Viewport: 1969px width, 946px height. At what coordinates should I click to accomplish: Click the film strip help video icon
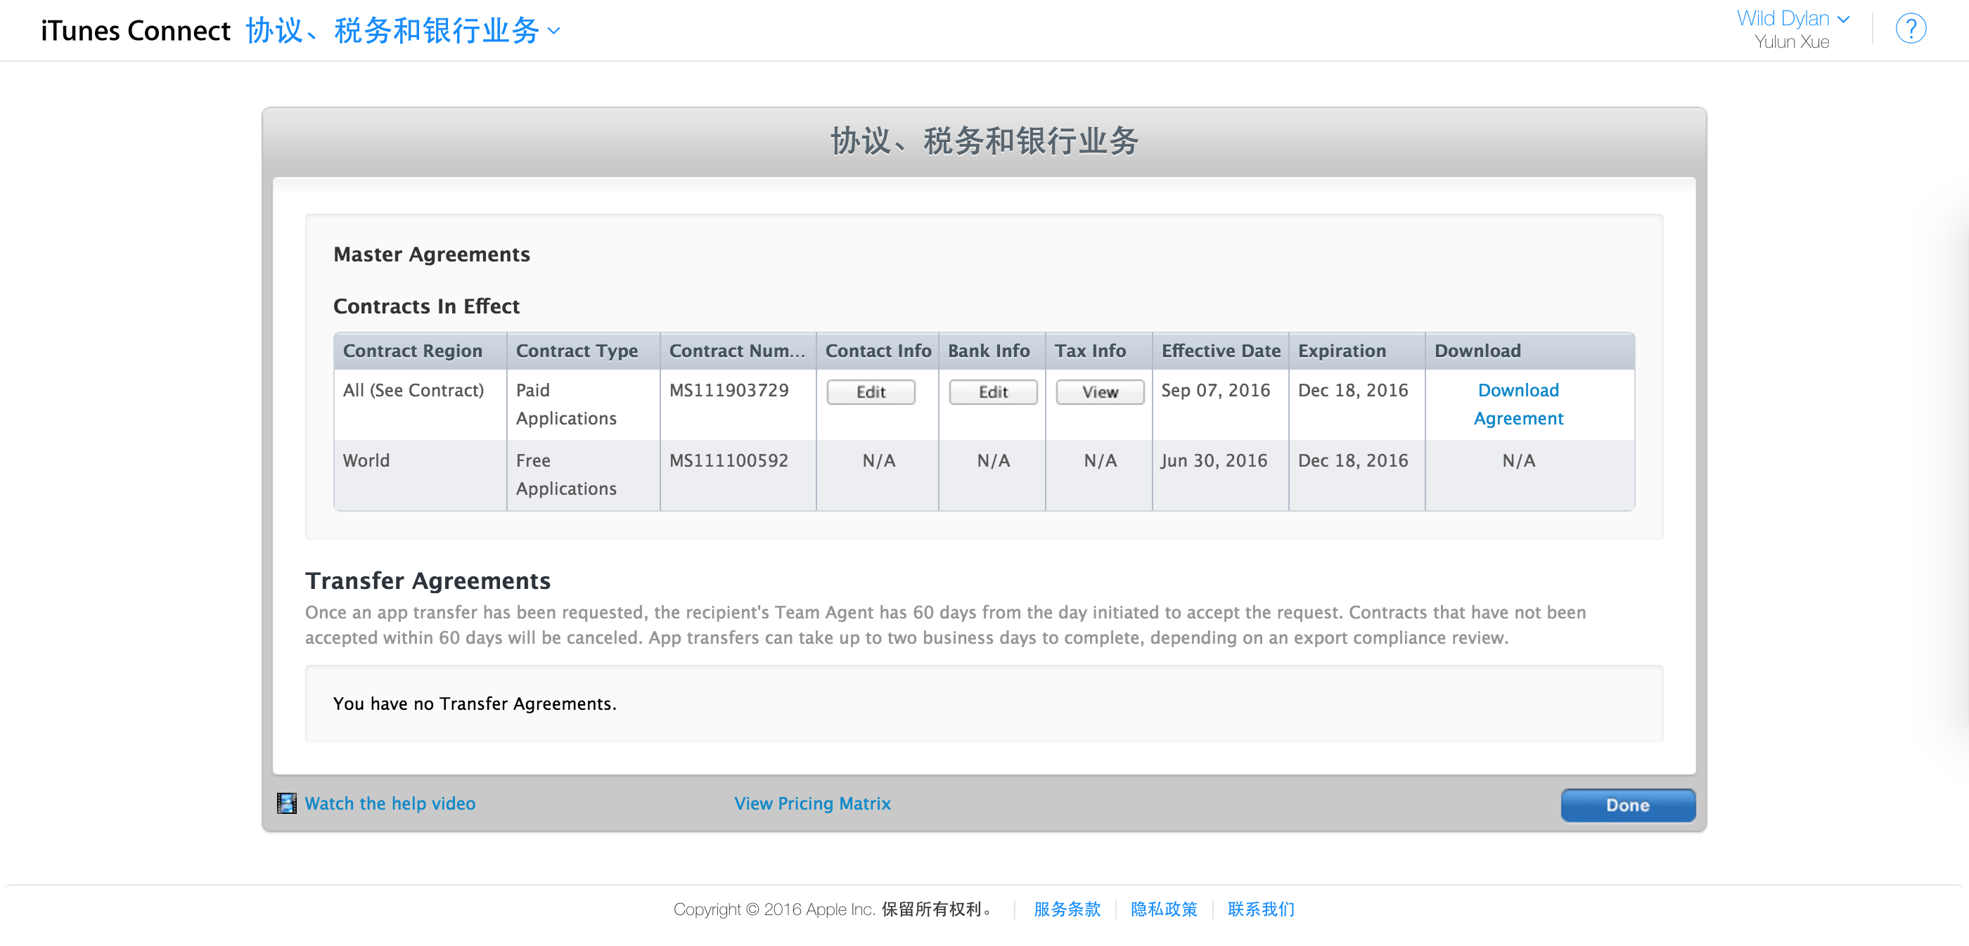pyautogui.click(x=287, y=803)
